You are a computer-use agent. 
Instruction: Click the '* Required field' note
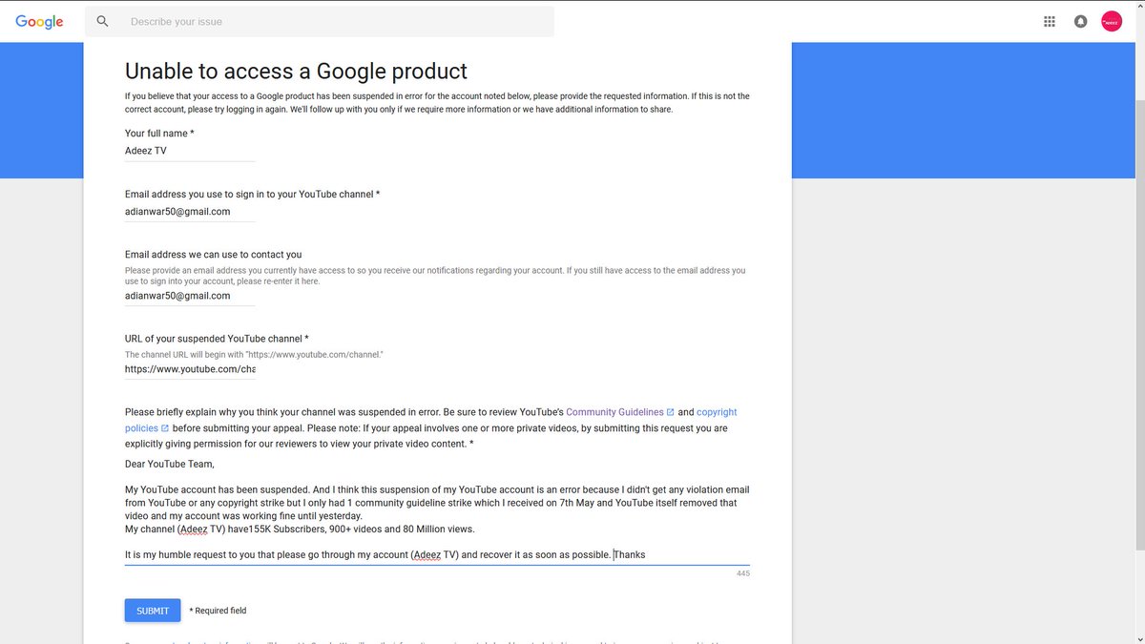point(218,611)
